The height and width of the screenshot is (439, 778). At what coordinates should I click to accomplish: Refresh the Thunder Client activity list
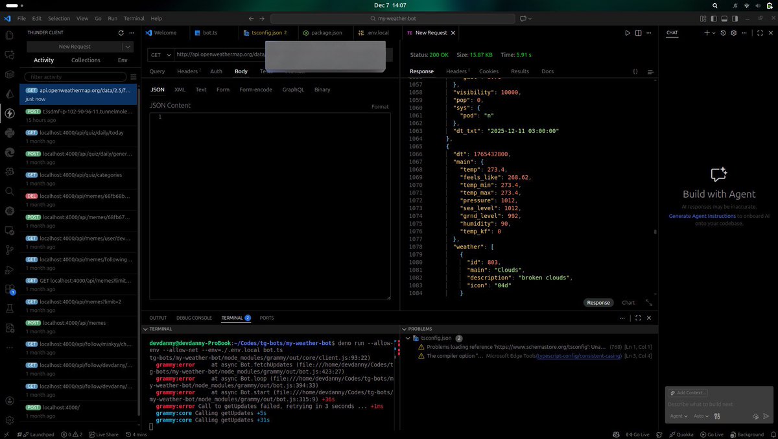point(121,32)
